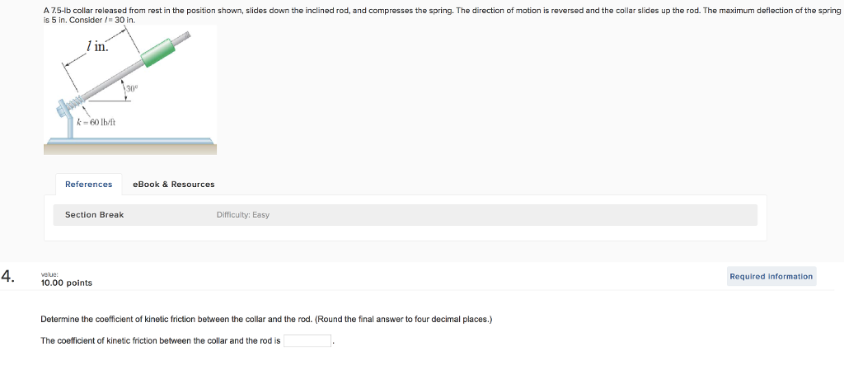This screenshot has height=365, width=844.
Task: Click the Required information button
Action: 771,277
